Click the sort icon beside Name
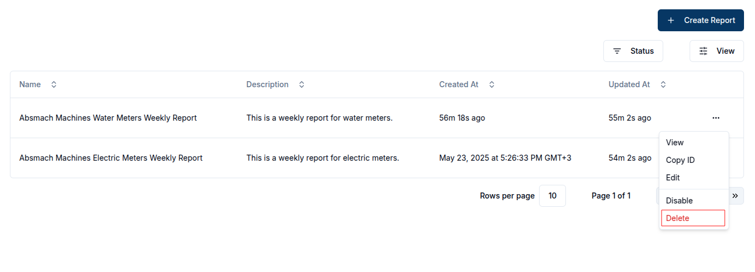 tap(54, 84)
